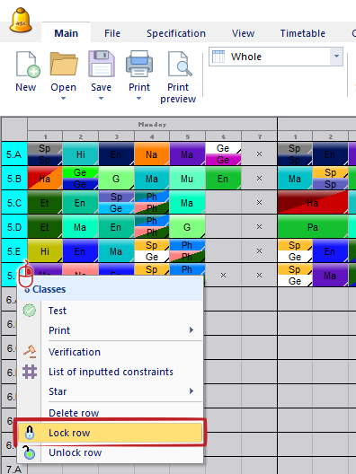
Task: Expand the Print submenu arrow
Action: click(x=191, y=329)
